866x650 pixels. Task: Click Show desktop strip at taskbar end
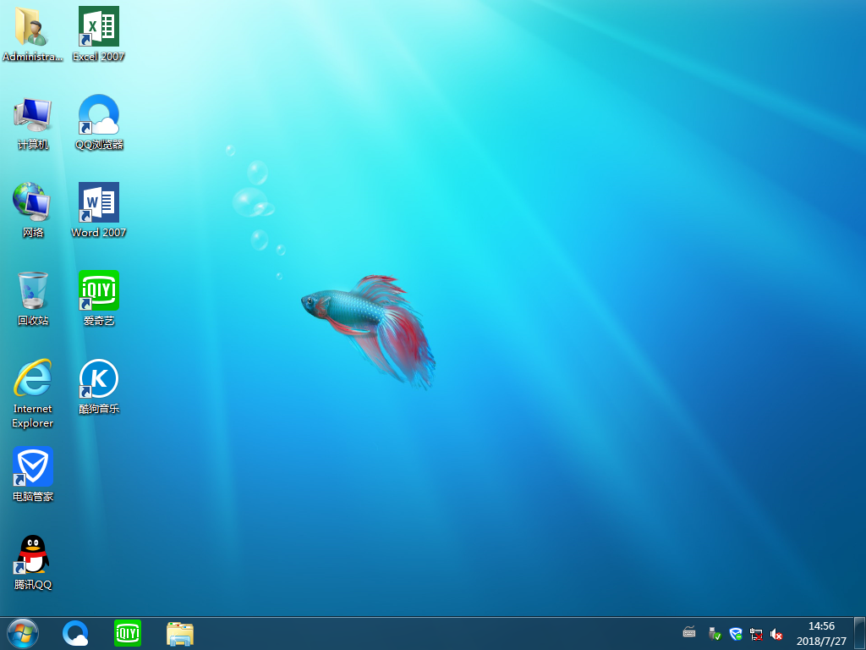pyautogui.click(x=861, y=633)
